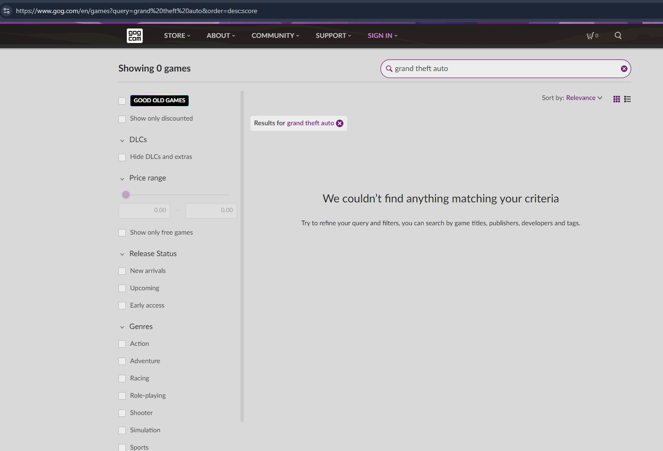Click the site info icon in address bar
Image resolution: width=663 pixels, height=451 pixels.
click(7, 10)
